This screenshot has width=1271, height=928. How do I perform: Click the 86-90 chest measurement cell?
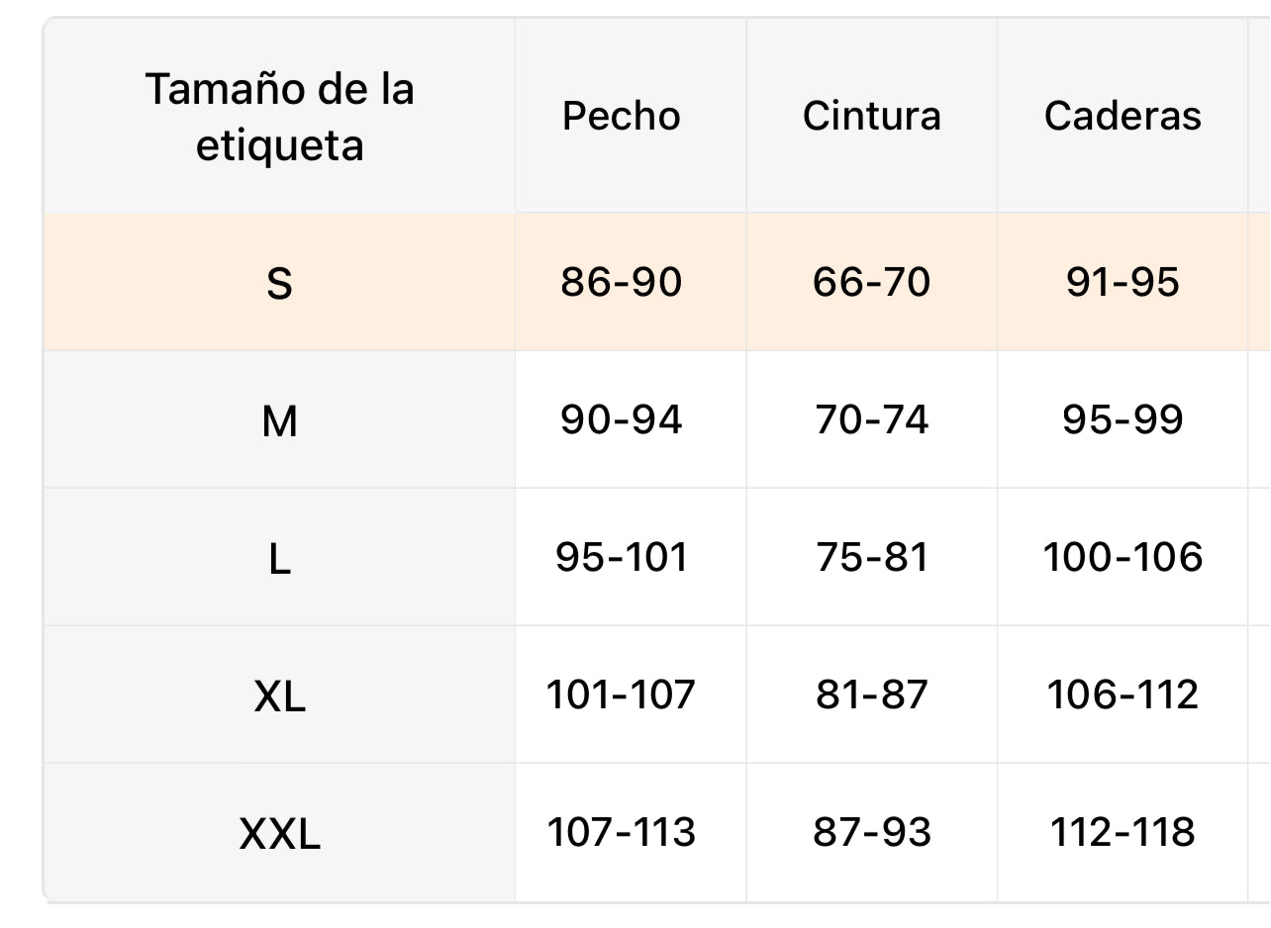tap(622, 283)
